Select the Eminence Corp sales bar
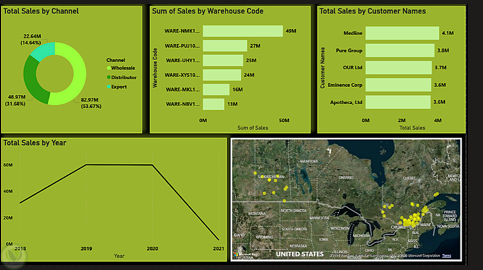483x270 pixels. point(398,84)
